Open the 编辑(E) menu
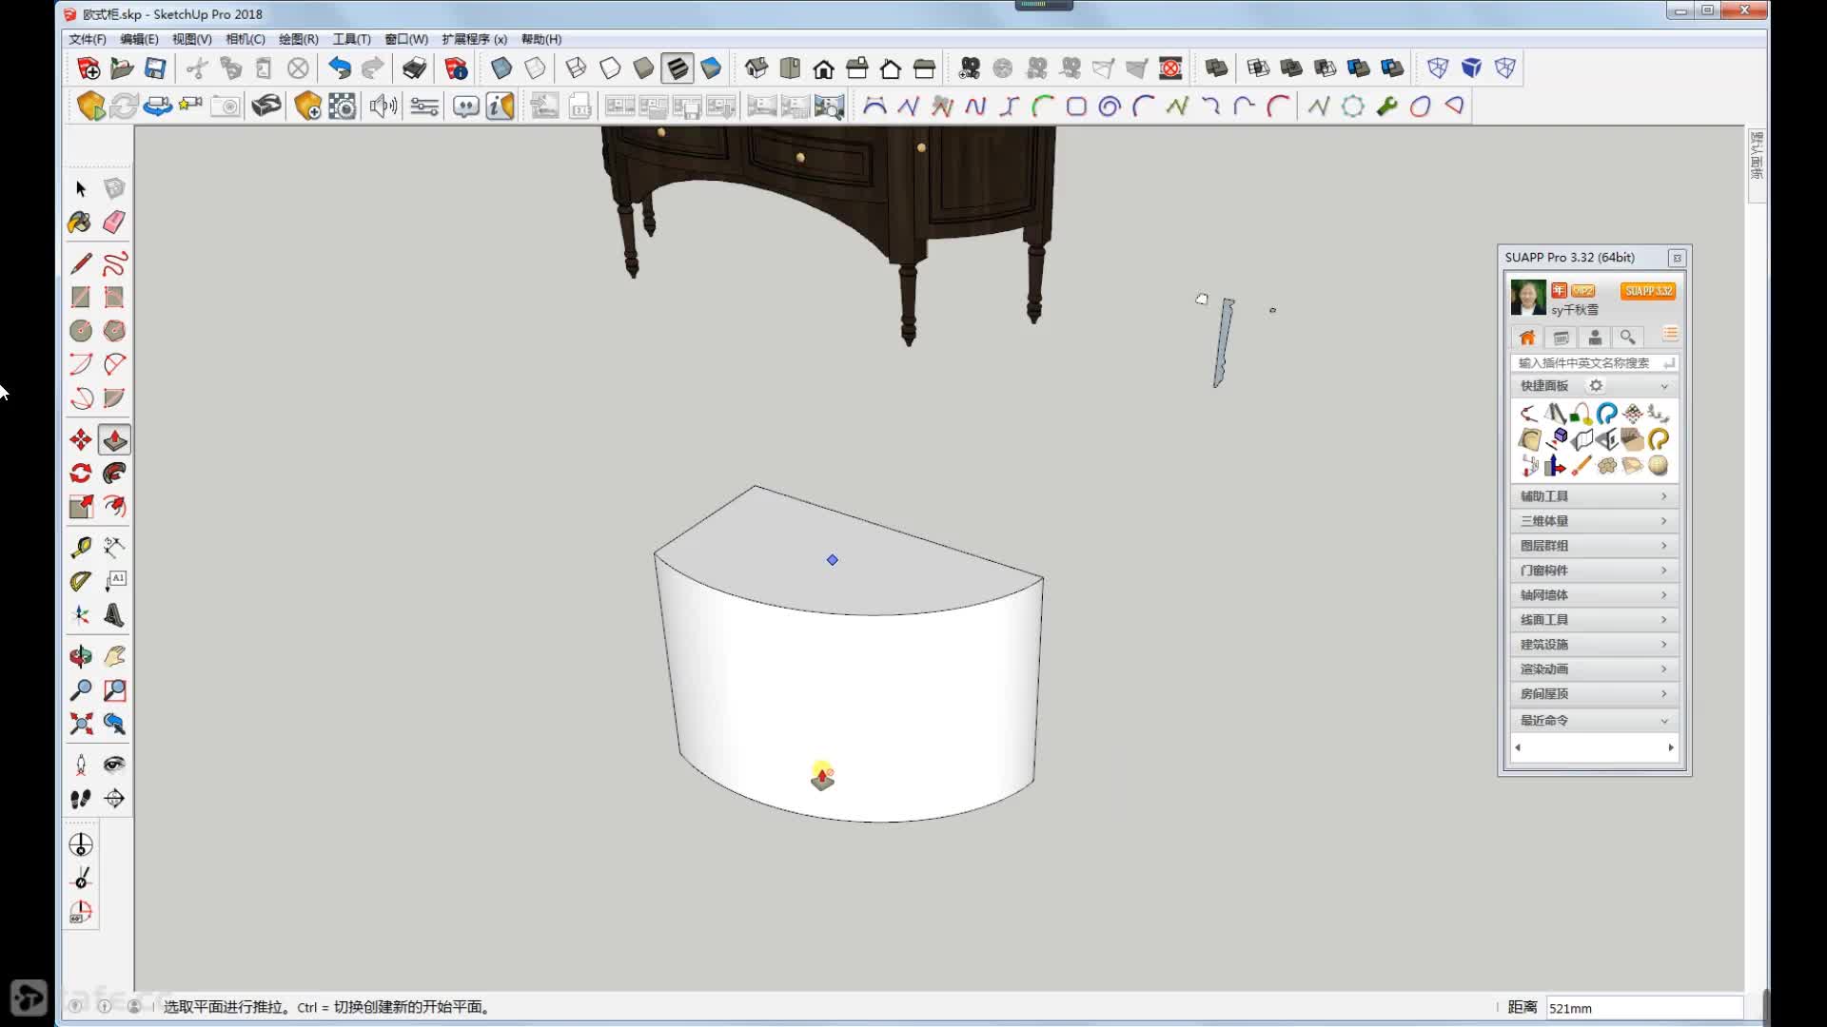The image size is (1827, 1027). (x=139, y=39)
